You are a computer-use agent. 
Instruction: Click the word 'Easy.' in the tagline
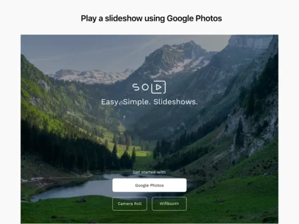111,102
